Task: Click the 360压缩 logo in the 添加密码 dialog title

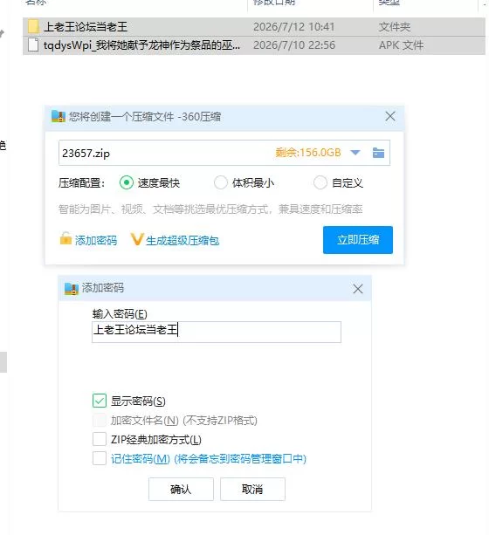Action: pos(72,289)
